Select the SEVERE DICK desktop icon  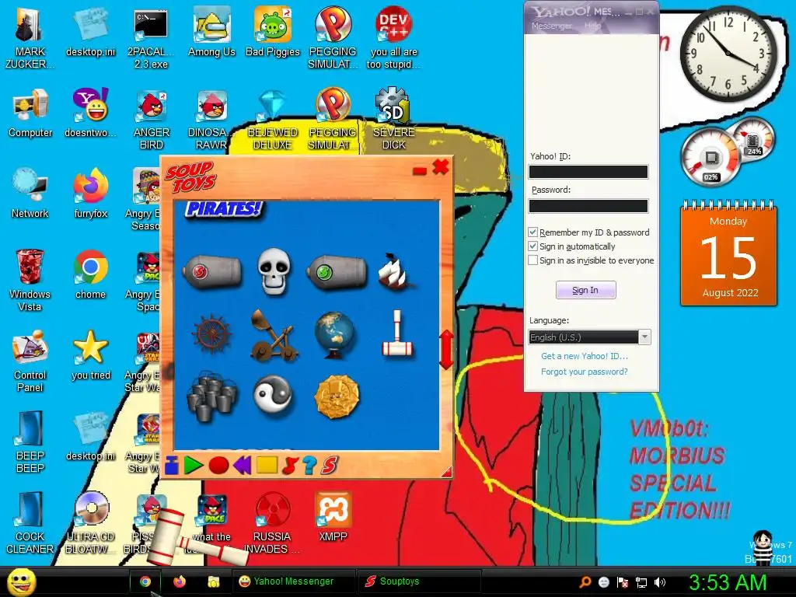[x=393, y=119]
